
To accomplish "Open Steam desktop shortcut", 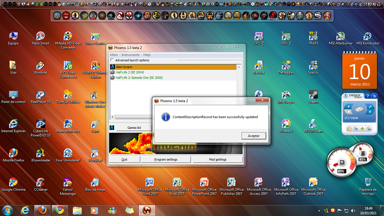I will coord(313,97).
